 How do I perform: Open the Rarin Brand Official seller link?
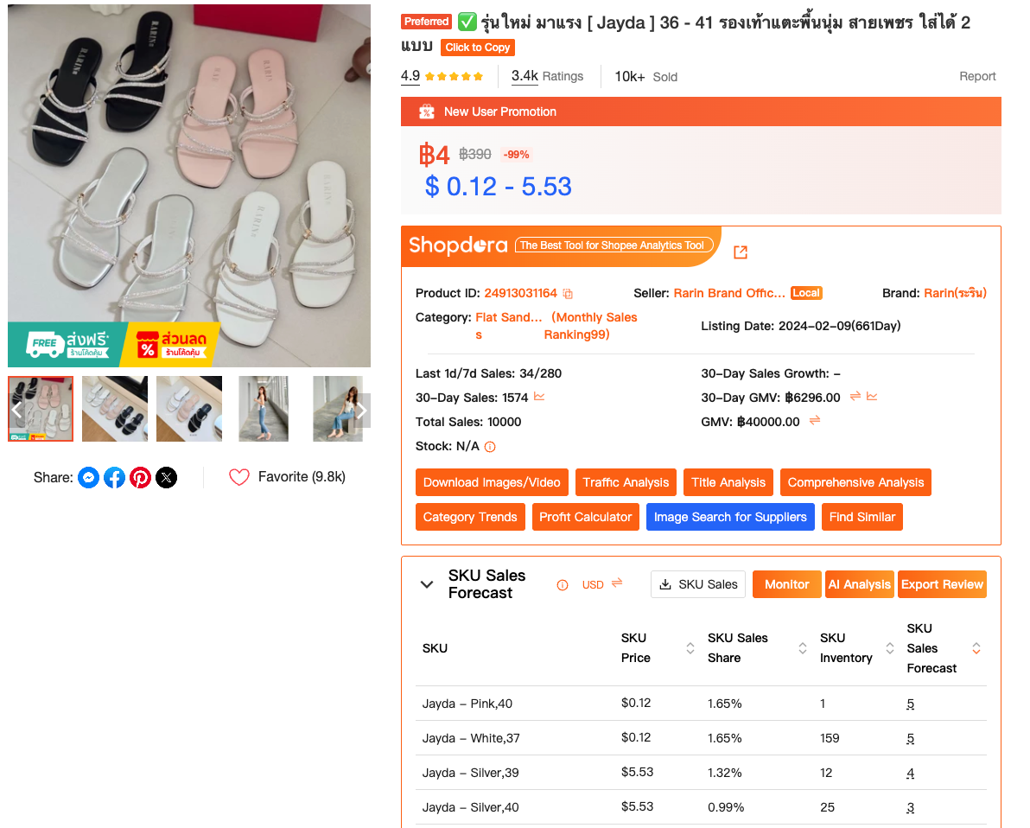[x=729, y=293]
